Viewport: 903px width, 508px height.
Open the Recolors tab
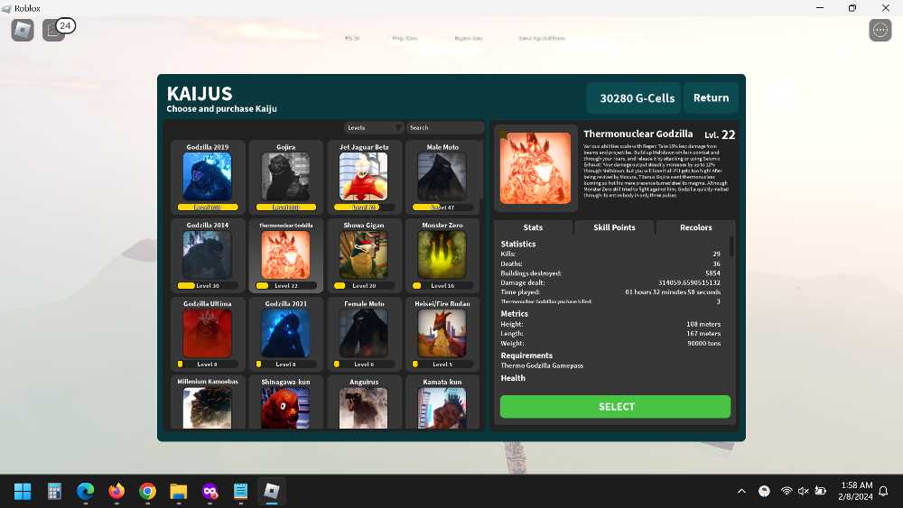point(695,227)
